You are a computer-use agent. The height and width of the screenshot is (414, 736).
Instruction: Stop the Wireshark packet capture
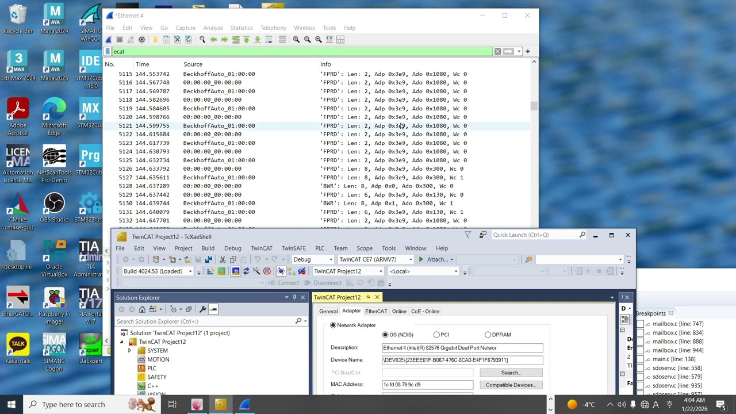[119, 39]
